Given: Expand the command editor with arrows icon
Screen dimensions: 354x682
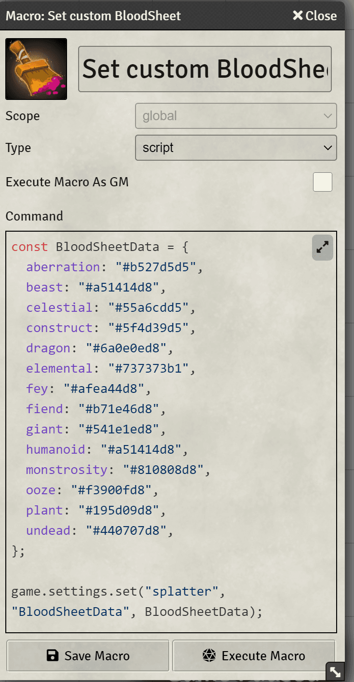Looking at the screenshot, I should 322,248.
